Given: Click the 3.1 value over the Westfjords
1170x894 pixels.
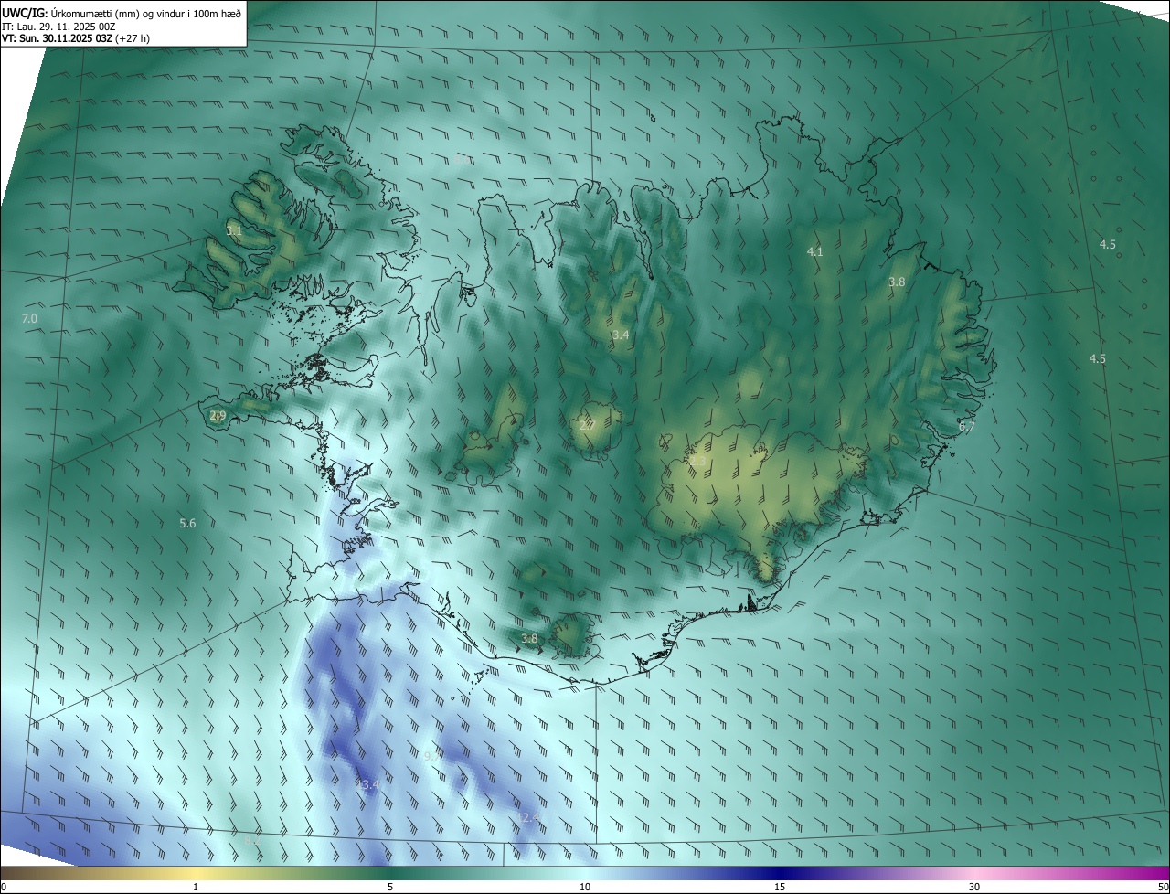Looking at the screenshot, I should [235, 230].
